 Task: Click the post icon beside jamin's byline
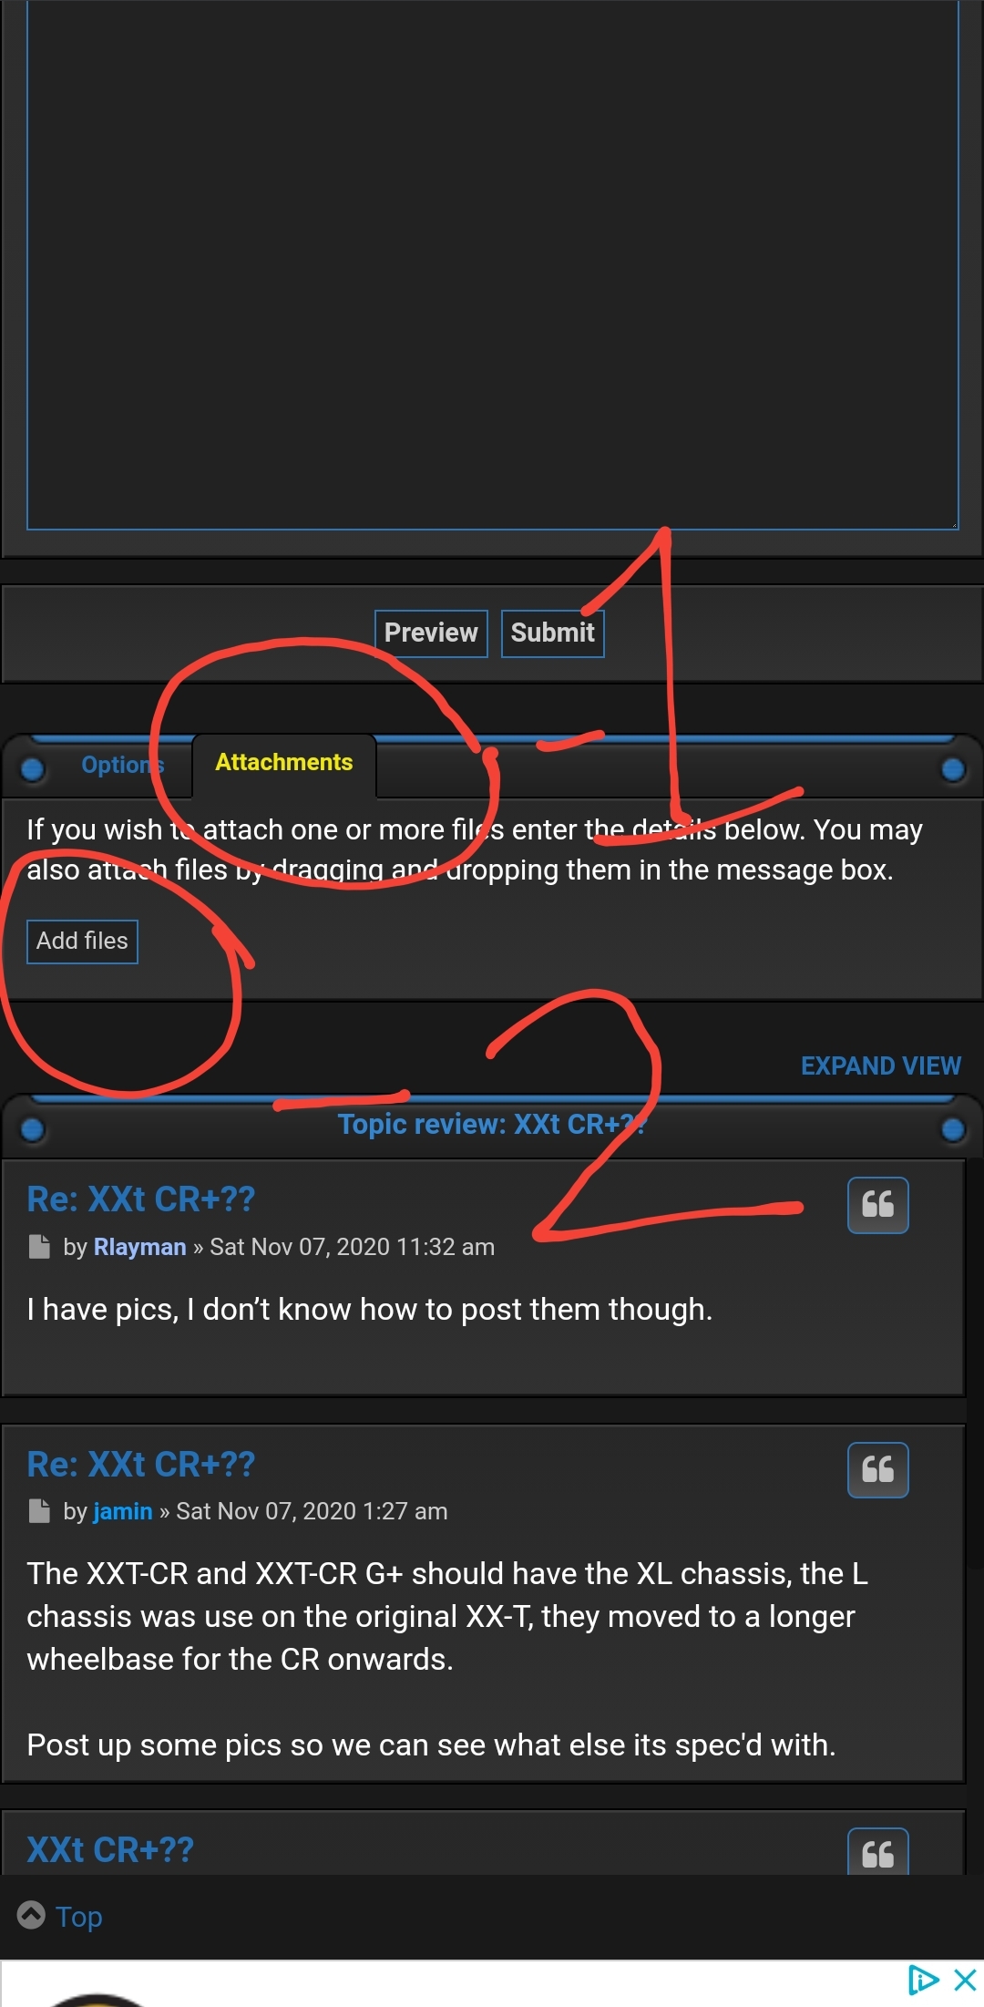click(x=39, y=1510)
